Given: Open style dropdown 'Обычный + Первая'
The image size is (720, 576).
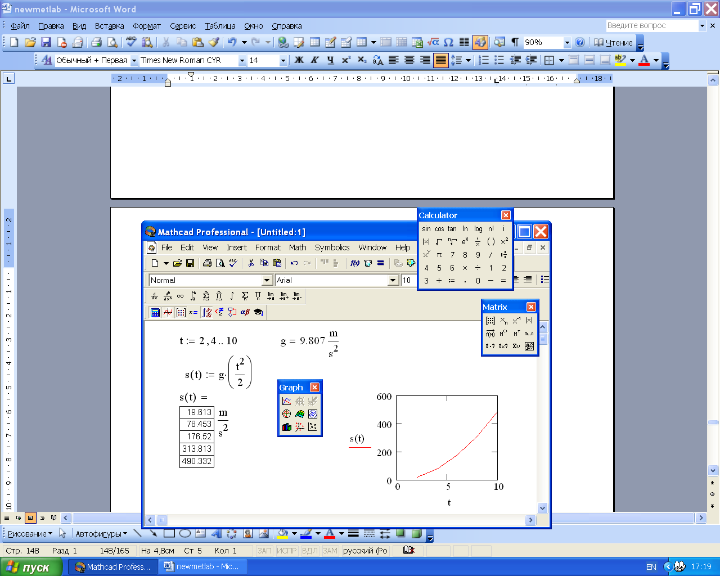Looking at the screenshot, I should pos(134,60).
